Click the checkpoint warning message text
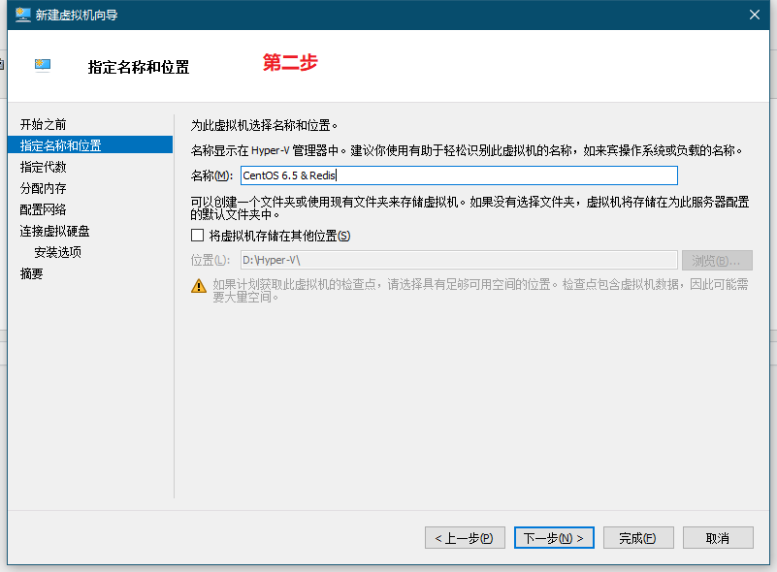The image size is (777, 572). click(480, 290)
